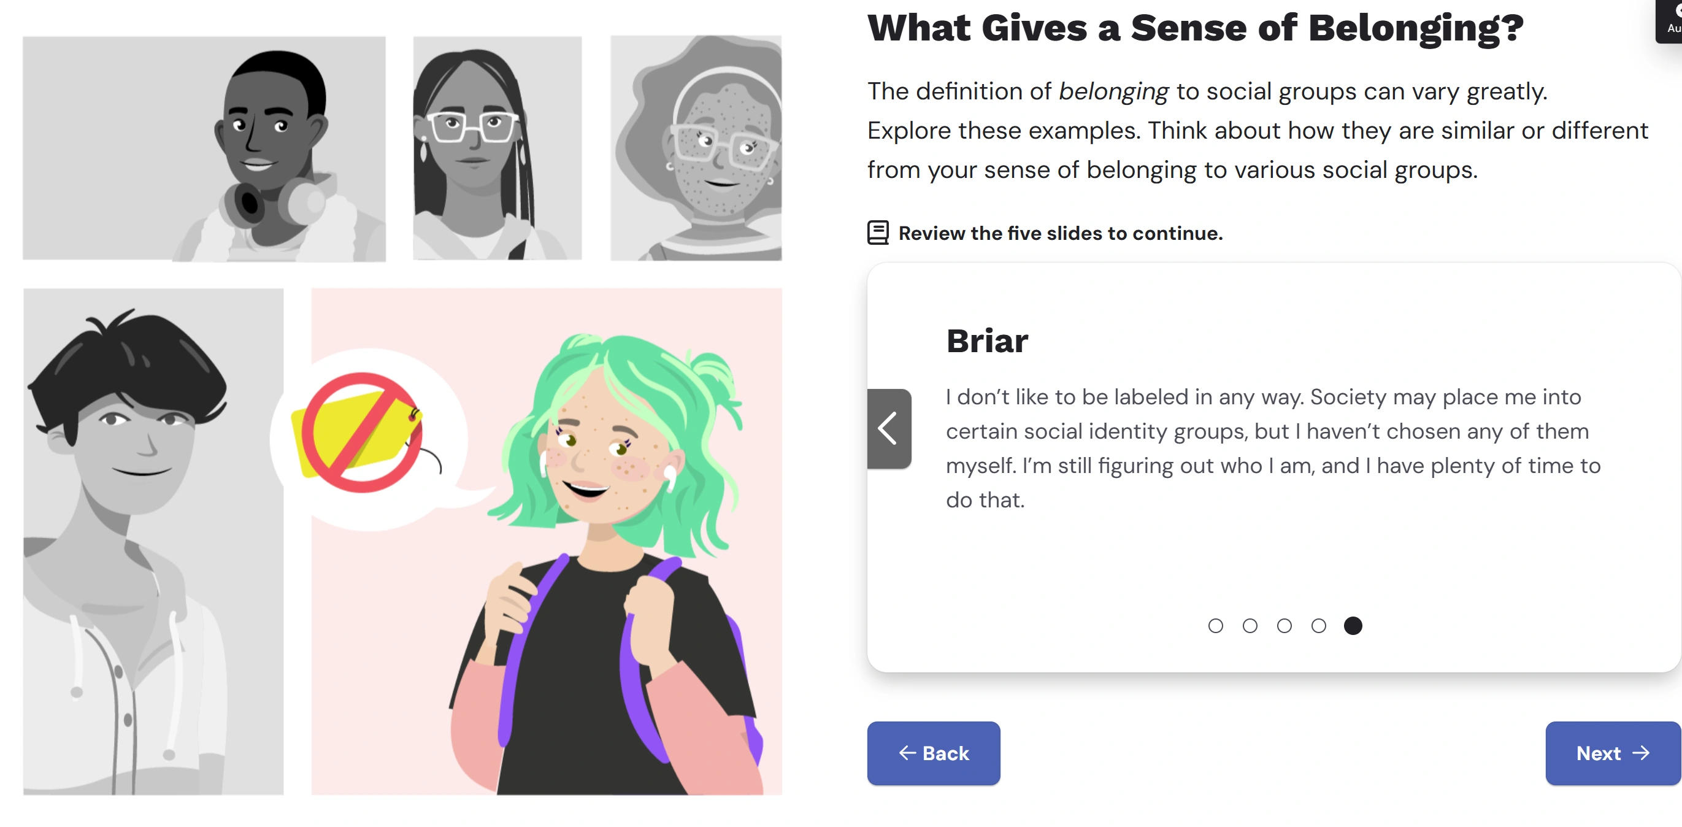Click the Briar slide title
Image resolution: width=1682 pixels, height=827 pixels.
(986, 341)
